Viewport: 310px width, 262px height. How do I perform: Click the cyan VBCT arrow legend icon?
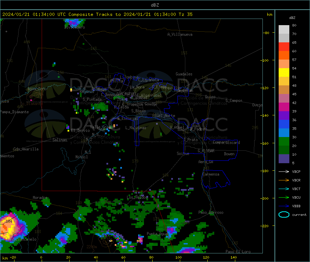coord(284,189)
